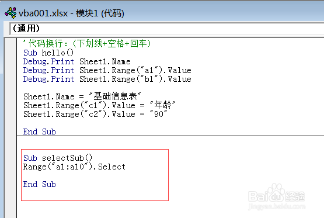The image size is (324, 218).
Task: Open the (通用) object dropdown
Action: pos(166,29)
